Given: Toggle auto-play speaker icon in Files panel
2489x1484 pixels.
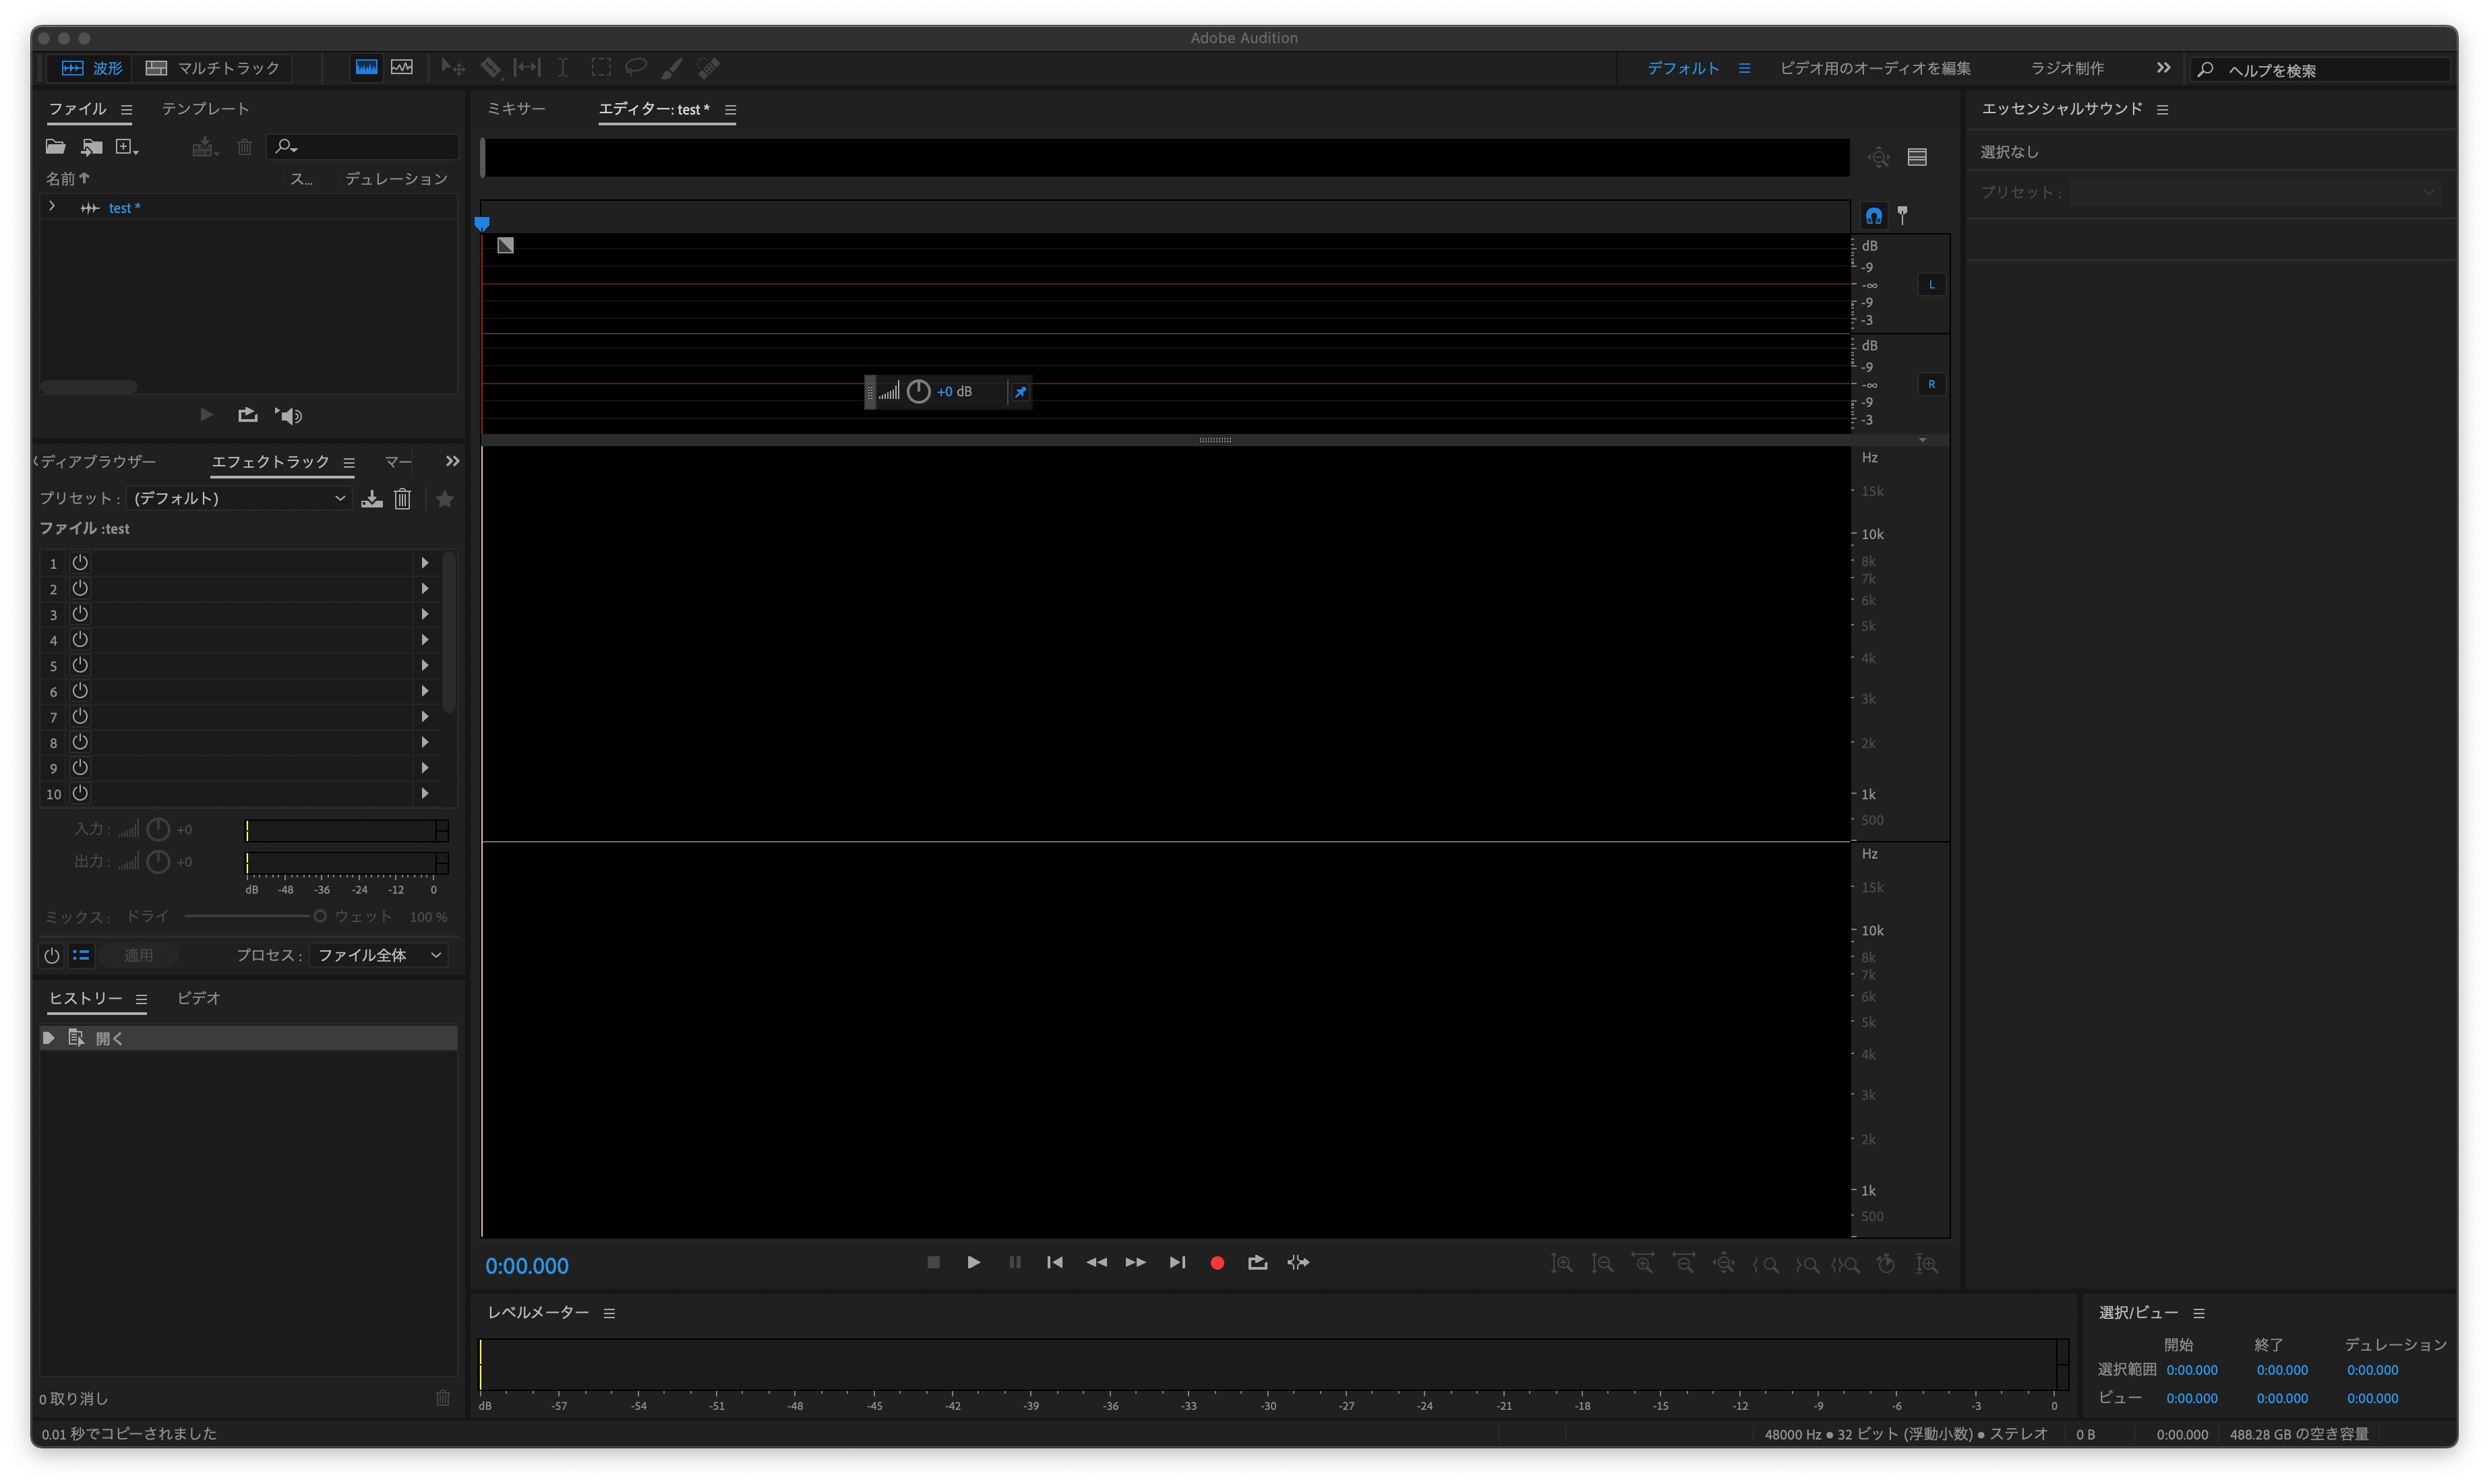Looking at the screenshot, I should coord(289,415).
